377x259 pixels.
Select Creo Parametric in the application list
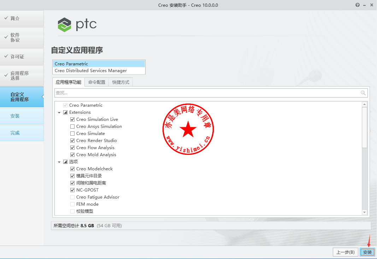click(99, 64)
